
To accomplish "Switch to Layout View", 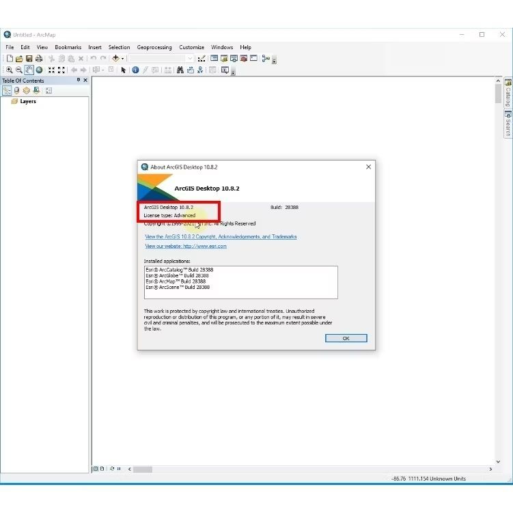I will click(102, 469).
